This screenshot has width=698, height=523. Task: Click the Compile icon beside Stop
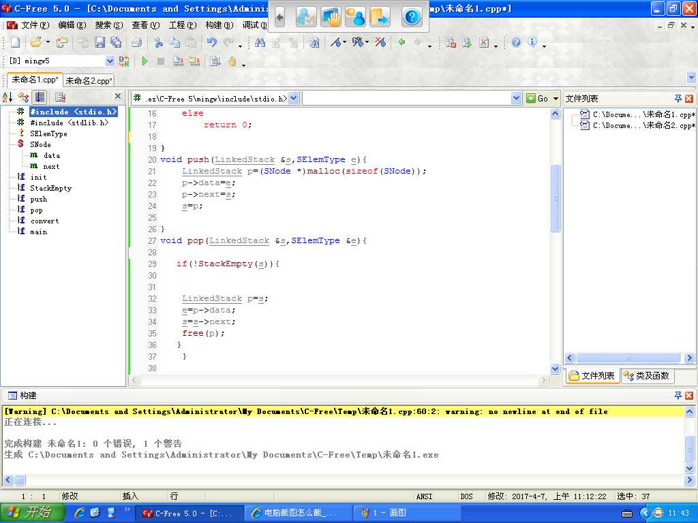tap(178, 61)
